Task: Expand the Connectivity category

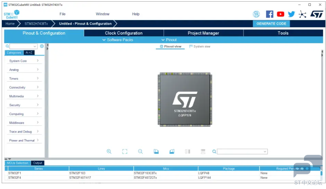Action: point(24,87)
